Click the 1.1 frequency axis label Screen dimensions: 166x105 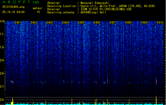pos(2,34)
